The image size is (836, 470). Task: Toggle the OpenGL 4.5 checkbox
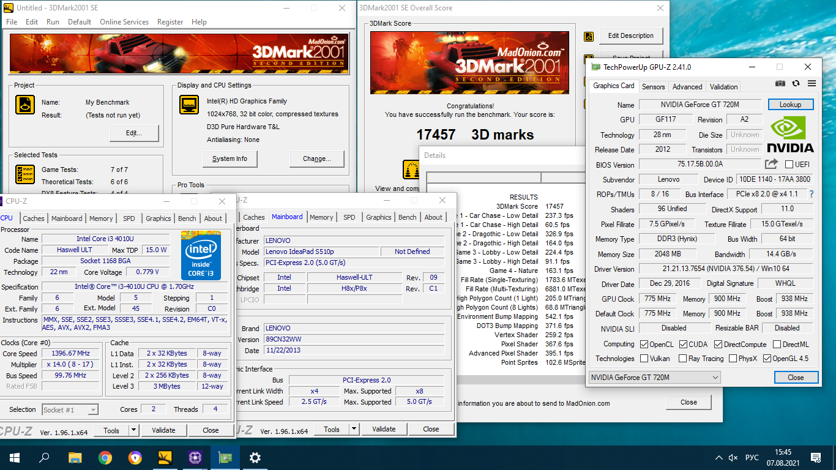[x=767, y=359]
